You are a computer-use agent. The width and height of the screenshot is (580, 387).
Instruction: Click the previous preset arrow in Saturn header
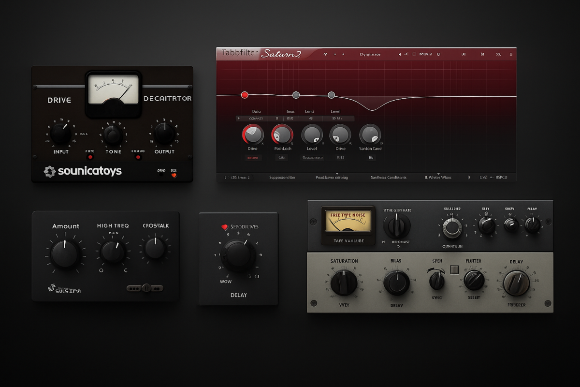(x=400, y=54)
